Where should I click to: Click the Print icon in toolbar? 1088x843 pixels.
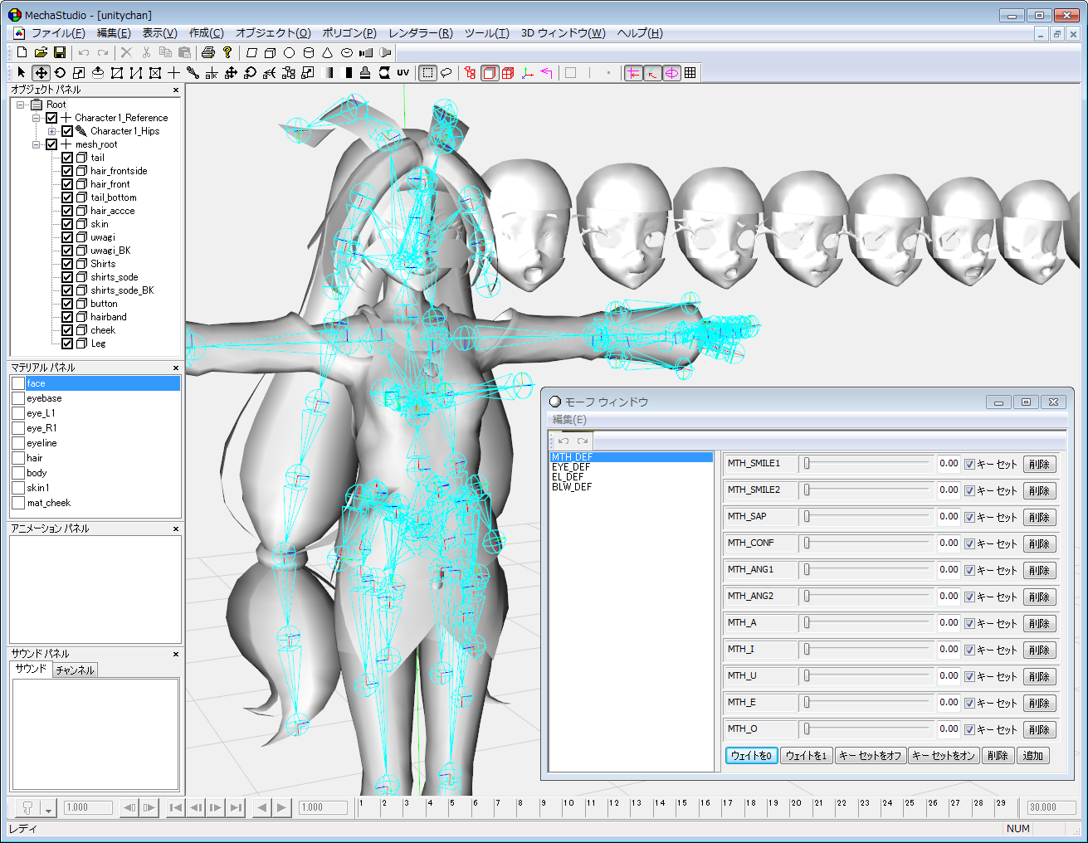pyautogui.click(x=208, y=52)
